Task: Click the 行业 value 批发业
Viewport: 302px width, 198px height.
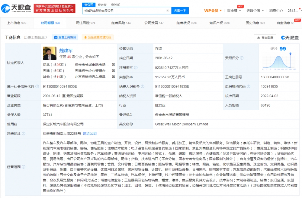Action: tap(160, 105)
